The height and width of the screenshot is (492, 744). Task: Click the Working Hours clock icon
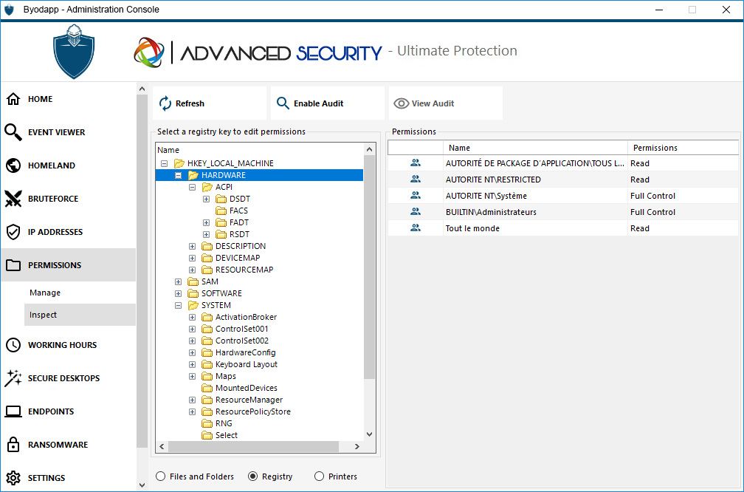(13, 345)
